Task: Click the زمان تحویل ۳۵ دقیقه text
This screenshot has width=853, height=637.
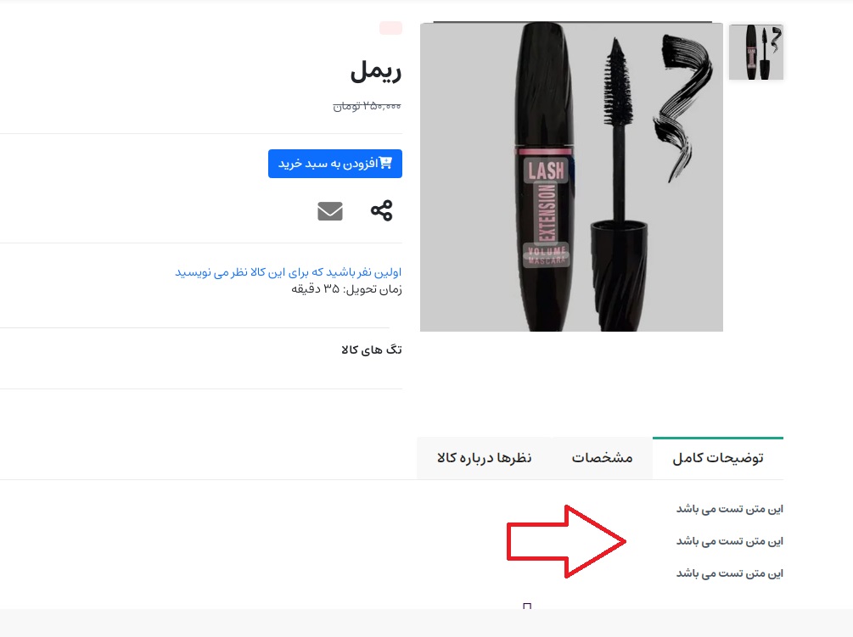Action: coord(346,288)
